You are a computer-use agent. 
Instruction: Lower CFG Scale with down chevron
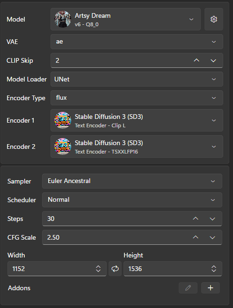click(212, 237)
